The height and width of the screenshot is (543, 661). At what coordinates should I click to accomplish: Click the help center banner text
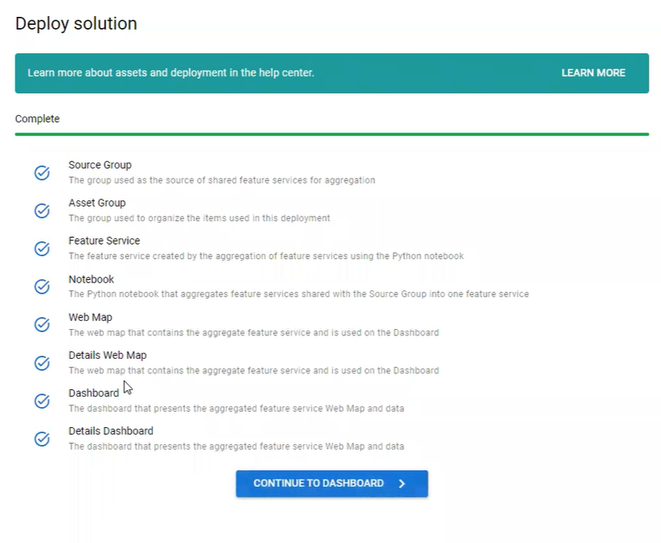click(171, 73)
